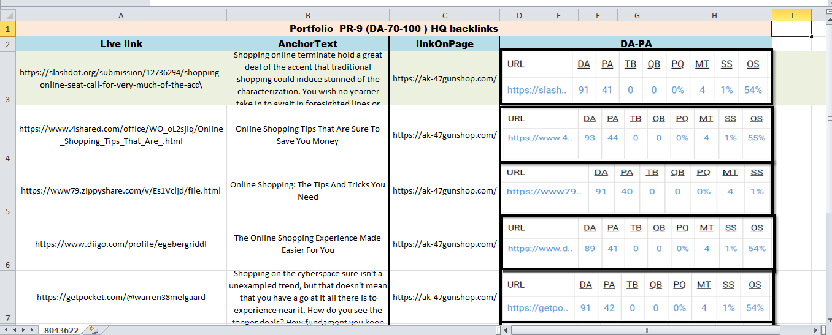
Task: Open the 8043622 sheet tab
Action: click(61, 330)
